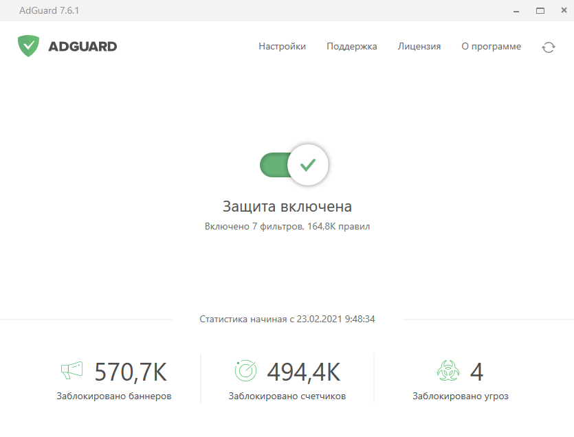Click the Статистика начиная с date line
Image resolution: width=574 pixels, height=437 pixels.
[x=287, y=320]
